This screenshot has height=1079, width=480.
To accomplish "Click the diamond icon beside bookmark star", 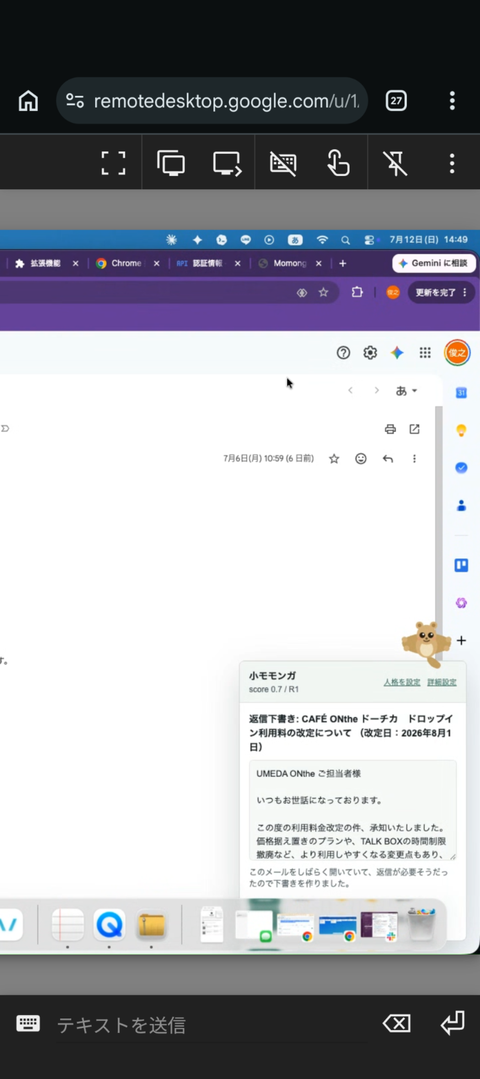I will pyautogui.click(x=302, y=293).
